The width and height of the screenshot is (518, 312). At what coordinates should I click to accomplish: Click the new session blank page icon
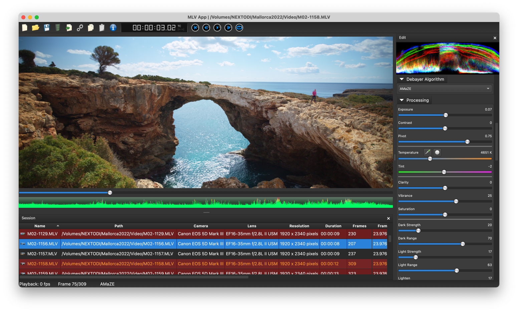click(x=25, y=28)
